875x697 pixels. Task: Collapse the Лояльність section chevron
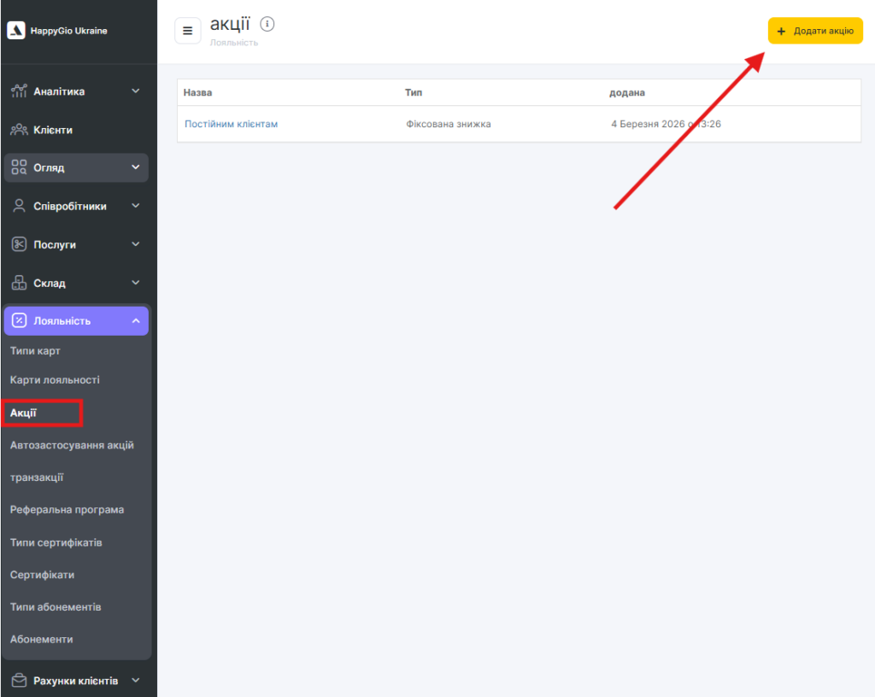tap(135, 321)
